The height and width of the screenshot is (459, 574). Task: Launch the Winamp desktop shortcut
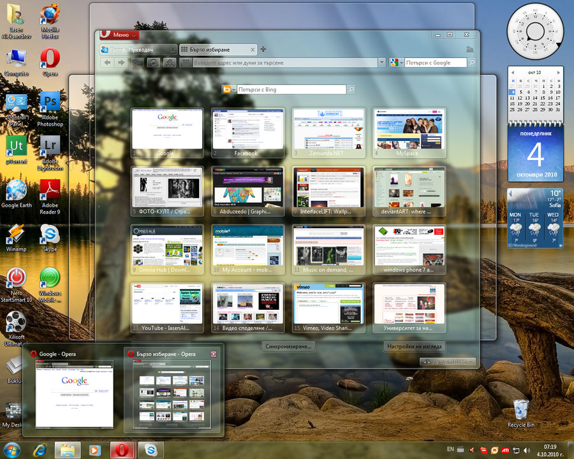point(16,238)
